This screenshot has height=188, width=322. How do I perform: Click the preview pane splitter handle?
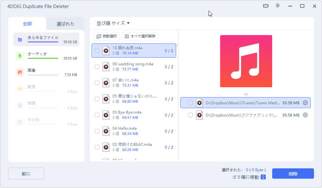[x=246, y=95]
